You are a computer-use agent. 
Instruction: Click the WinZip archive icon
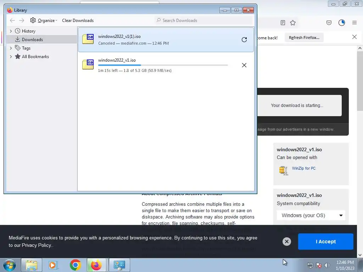[x=283, y=171]
